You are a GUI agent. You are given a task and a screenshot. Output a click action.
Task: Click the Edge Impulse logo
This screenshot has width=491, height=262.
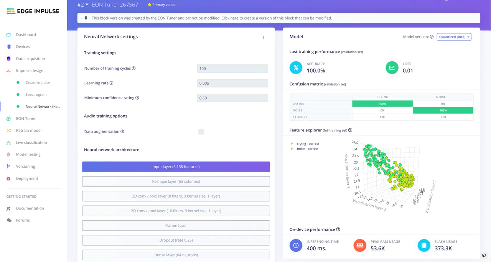[x=33, y=11]
